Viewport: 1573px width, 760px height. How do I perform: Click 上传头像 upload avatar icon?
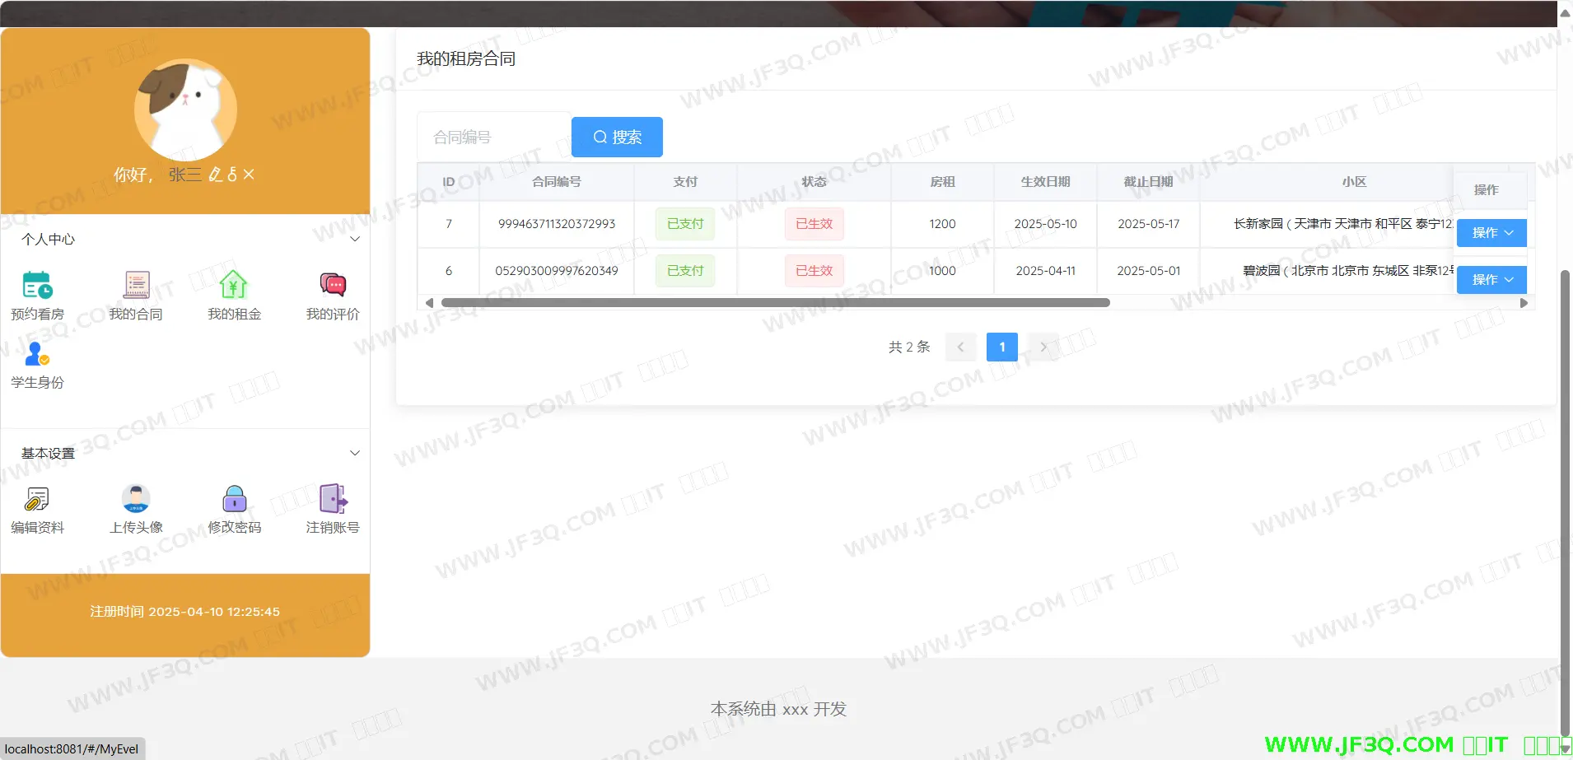tap(136, 499)
